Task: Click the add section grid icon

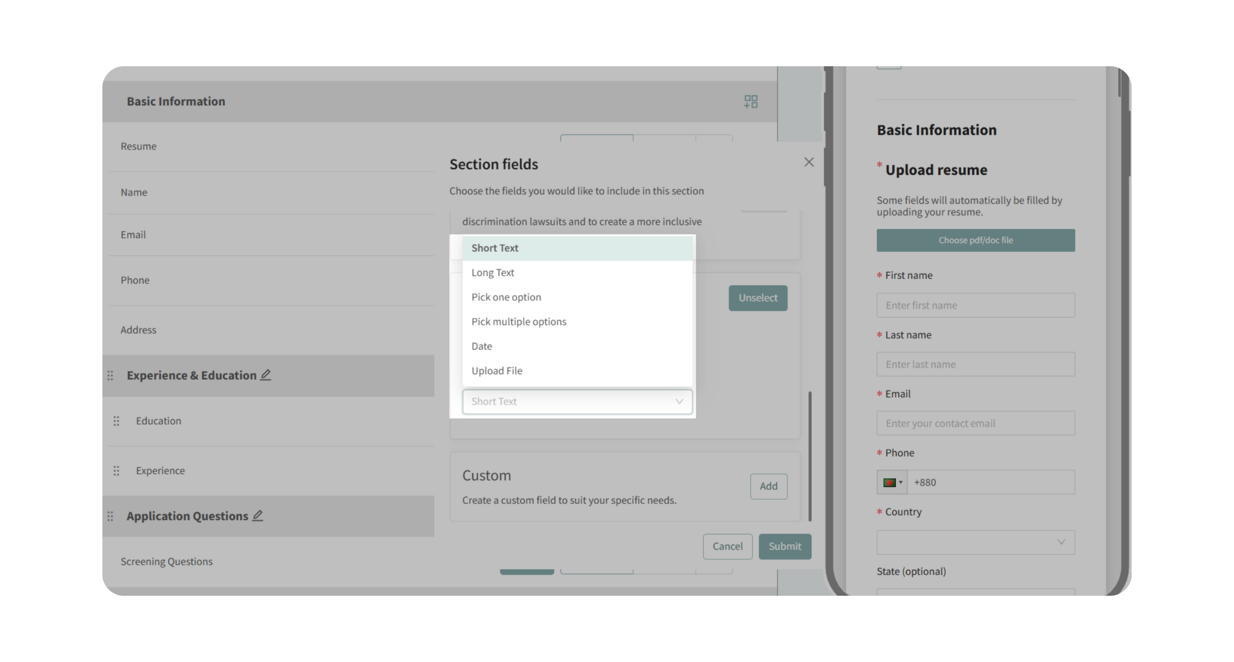Action: tap(751, 102)
